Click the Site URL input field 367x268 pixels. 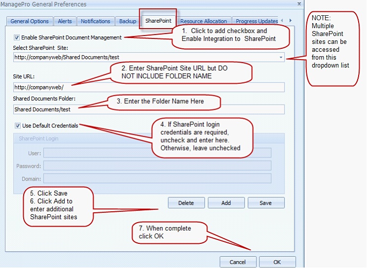click(x=149, y=87)
